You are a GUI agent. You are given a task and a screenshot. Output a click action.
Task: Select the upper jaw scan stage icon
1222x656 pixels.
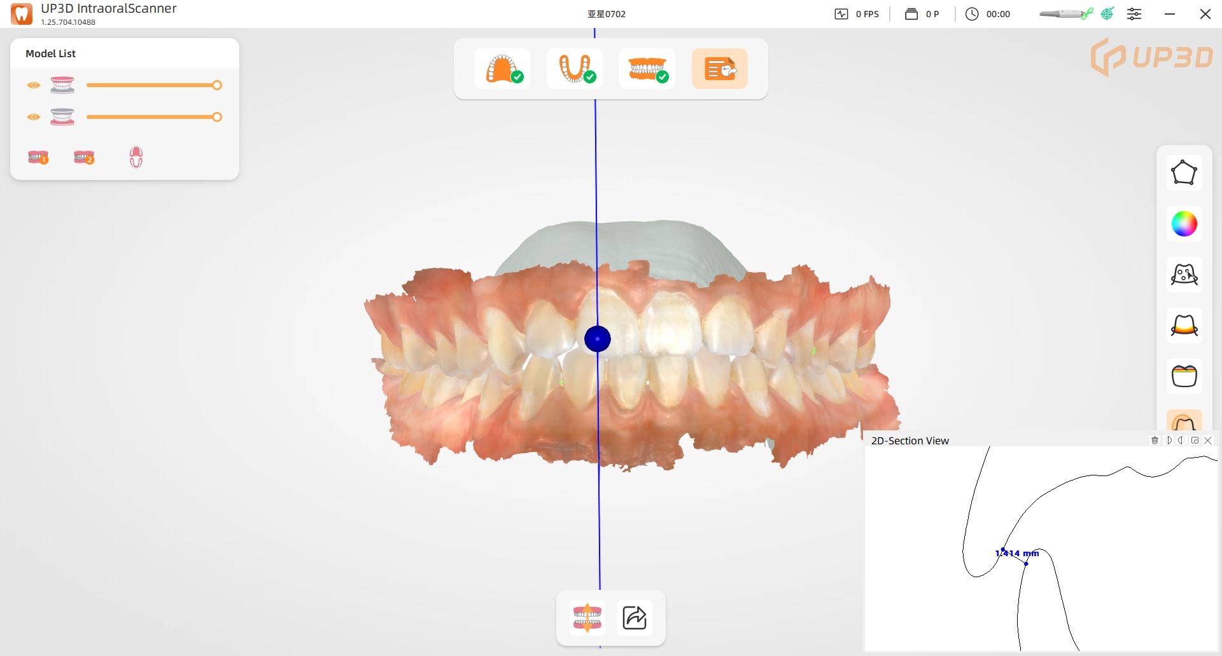pos(502,68)
